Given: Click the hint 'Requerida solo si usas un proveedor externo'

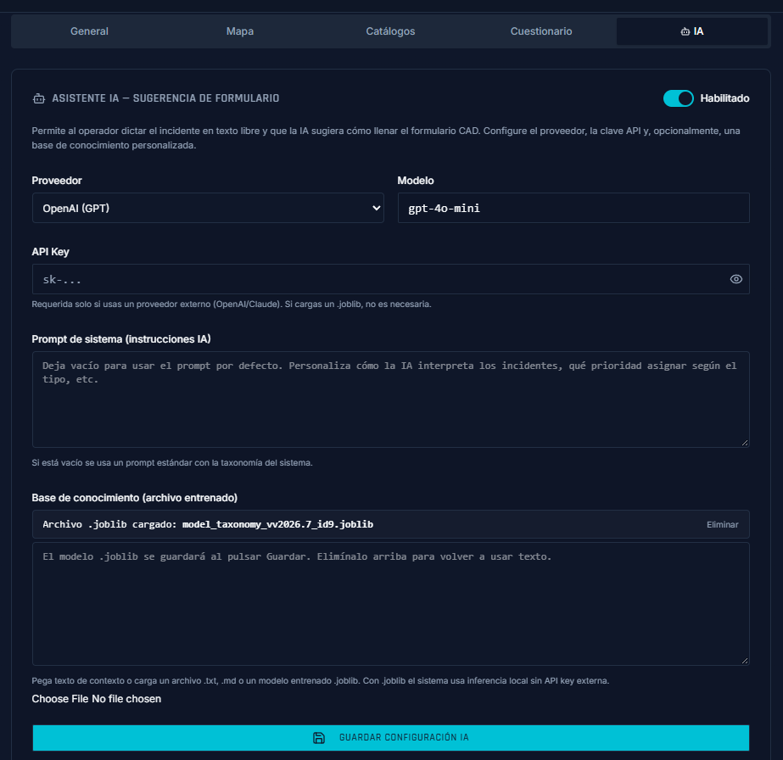Looking at the screenshot, I should click(232, 305).
